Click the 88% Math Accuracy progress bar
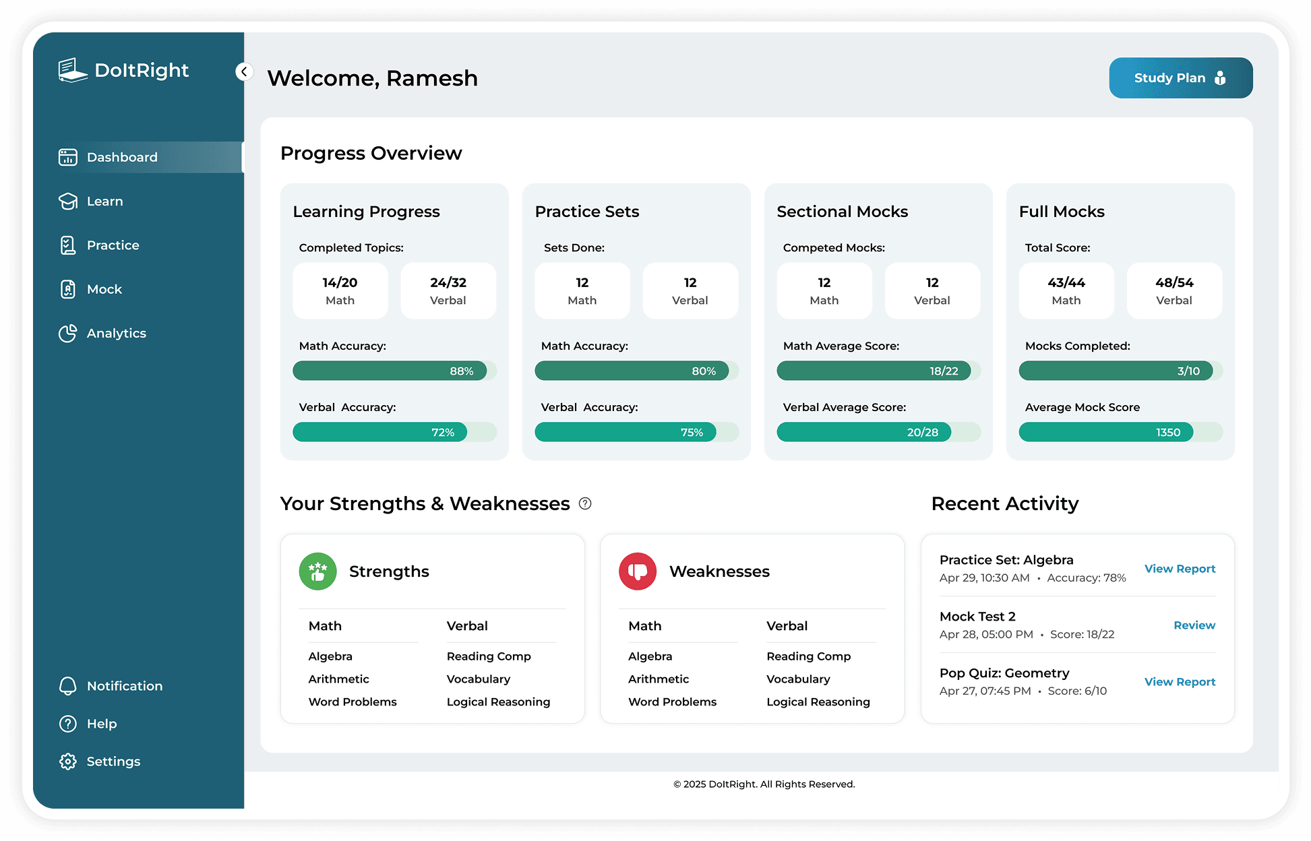 click(390, 371)
